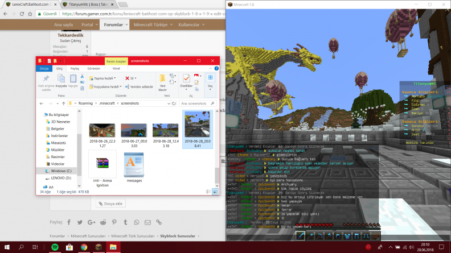
Task: Open action center notifications icon
Action: (x=441, y=247)
